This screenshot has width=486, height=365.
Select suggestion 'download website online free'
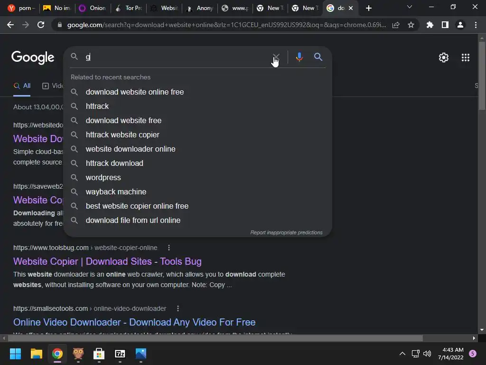click(x=198, y=92)
